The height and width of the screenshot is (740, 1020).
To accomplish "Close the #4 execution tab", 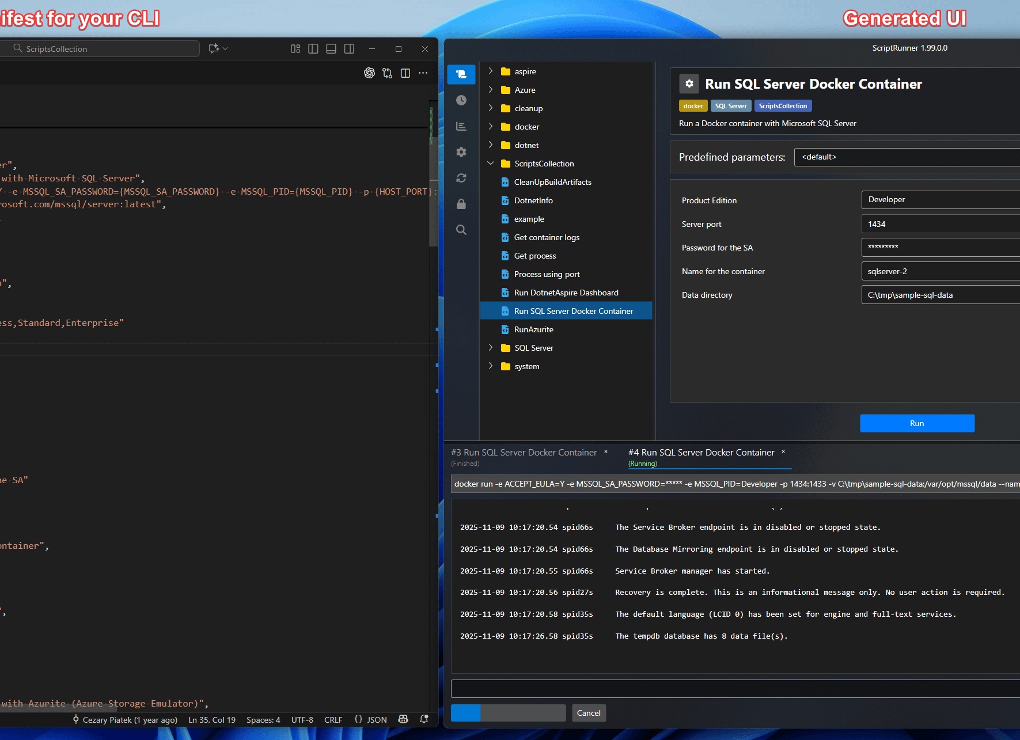I will pos(783,452).
